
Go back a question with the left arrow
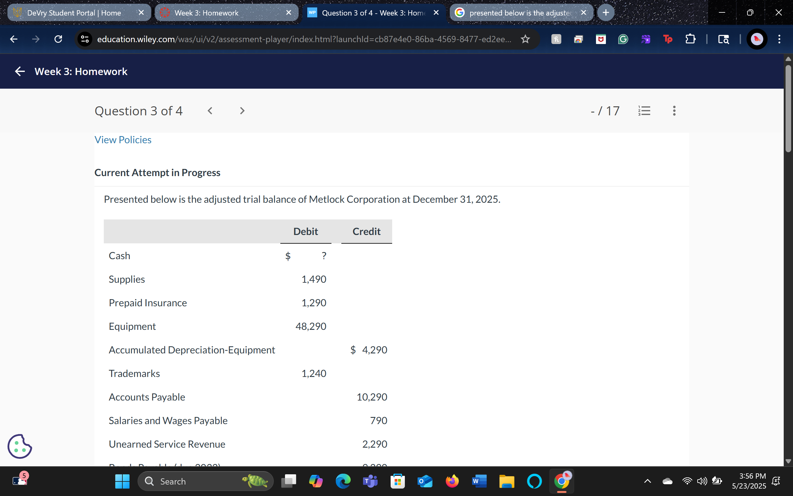(210, 111)
